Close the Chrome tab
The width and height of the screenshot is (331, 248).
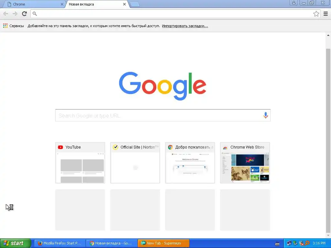[62, 4]
